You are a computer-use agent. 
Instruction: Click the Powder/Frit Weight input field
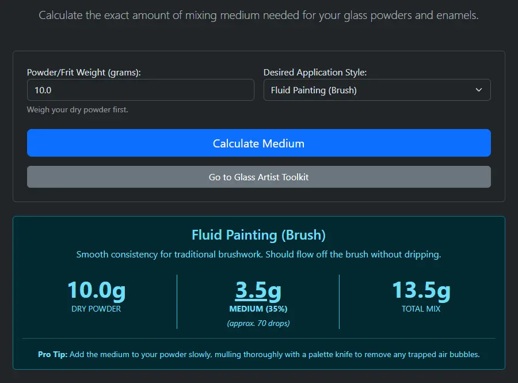(140, 90)
